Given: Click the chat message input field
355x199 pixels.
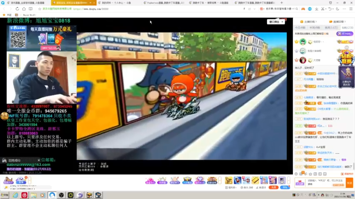Looking at the screenshot, I should [326, 183].
